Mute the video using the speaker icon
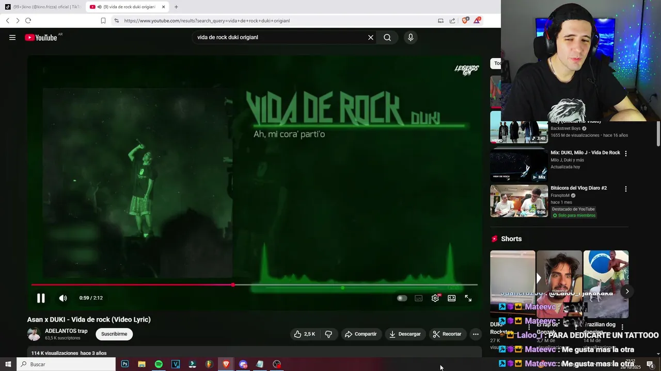Screen dimensions: 661x371 coord(63,298)
